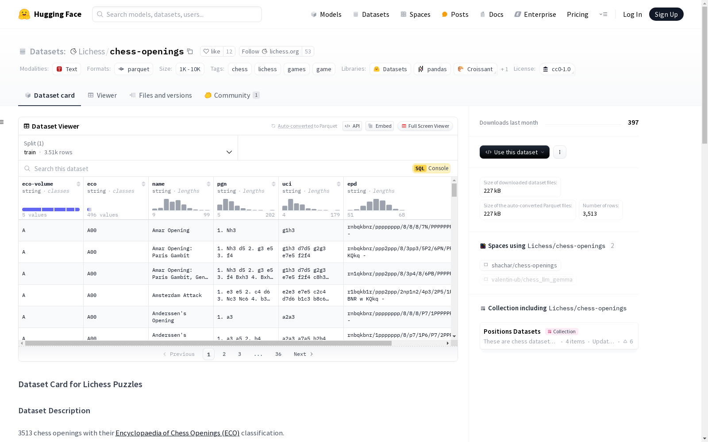The image size is (708, 442).
Task: Click the cc0-1.0 license tag
Action: point(557,69)
